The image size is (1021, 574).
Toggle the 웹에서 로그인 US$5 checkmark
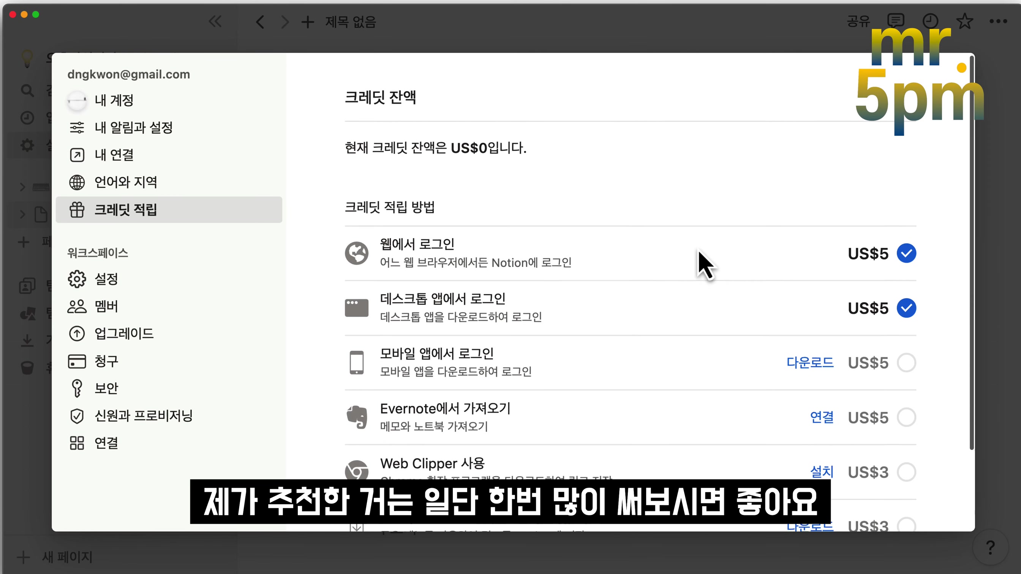(x=906, y=253)
